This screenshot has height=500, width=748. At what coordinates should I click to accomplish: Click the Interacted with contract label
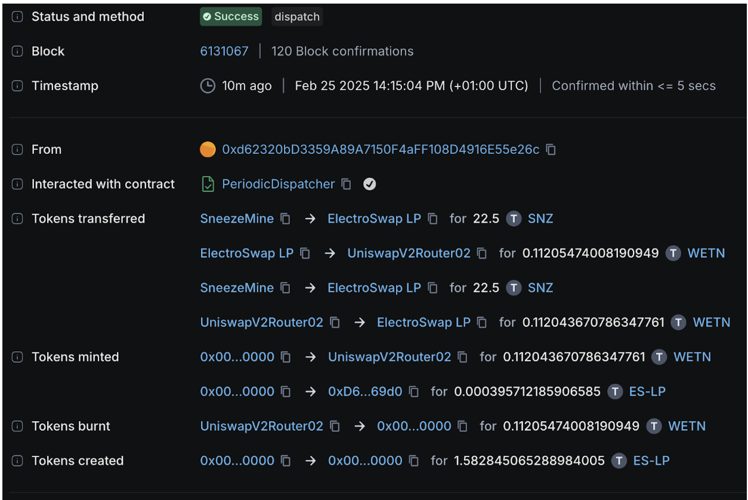click(x=103, y=184)
